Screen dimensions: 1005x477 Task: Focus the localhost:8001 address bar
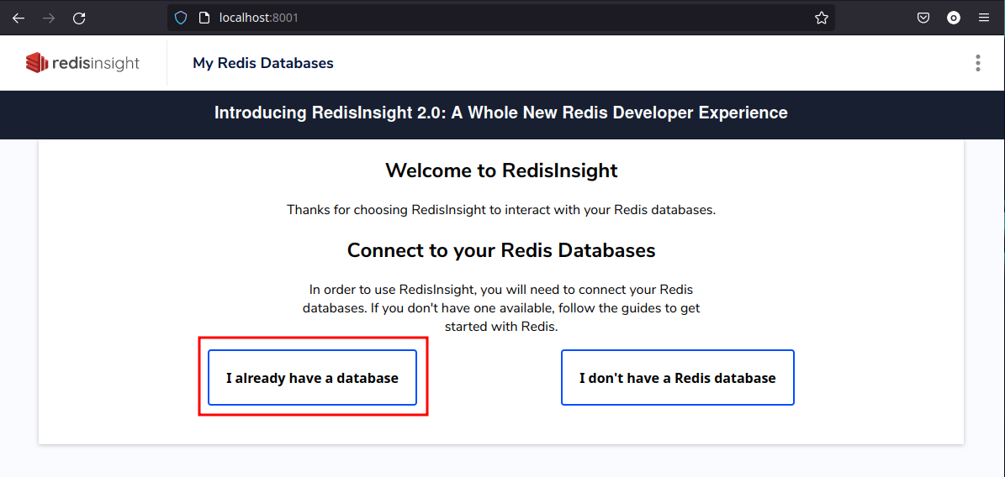coord(501,18)
